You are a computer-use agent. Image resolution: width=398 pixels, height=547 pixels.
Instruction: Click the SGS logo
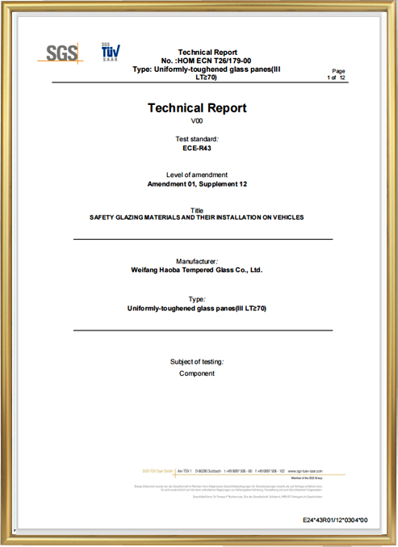[61, 53]
